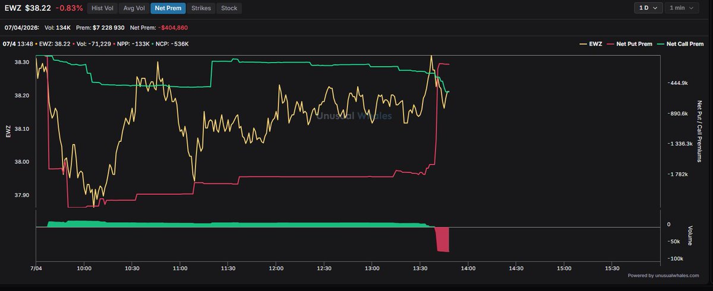This screenshot has height=291, width=713.
Task: Toggle the Net Call Prem legend series
Action: 680,44
